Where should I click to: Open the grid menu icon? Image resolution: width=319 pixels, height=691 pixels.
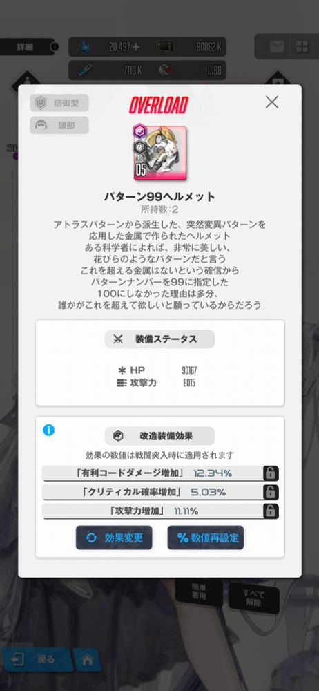click(x=302, y=46)
